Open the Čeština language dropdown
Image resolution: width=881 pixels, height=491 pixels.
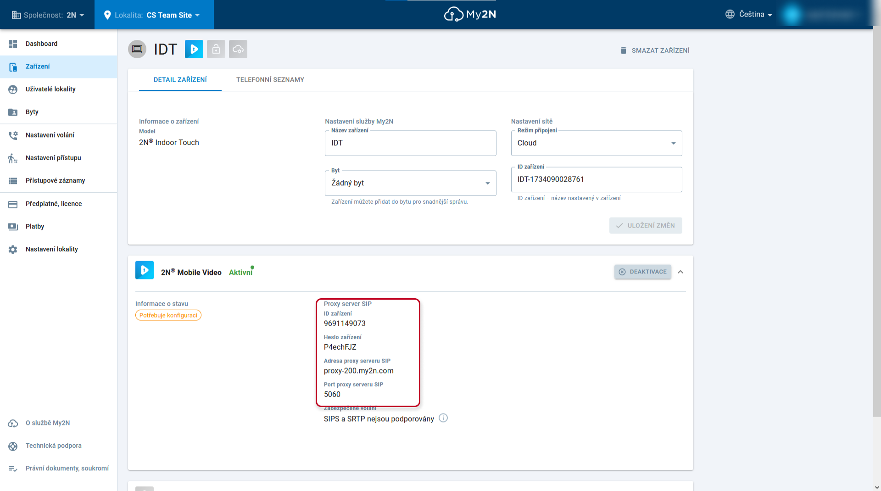(x=749, y=14)
